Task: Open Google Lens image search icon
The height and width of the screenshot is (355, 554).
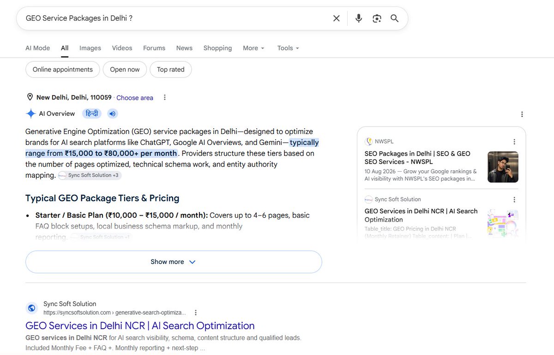Action: pos(377,18)
